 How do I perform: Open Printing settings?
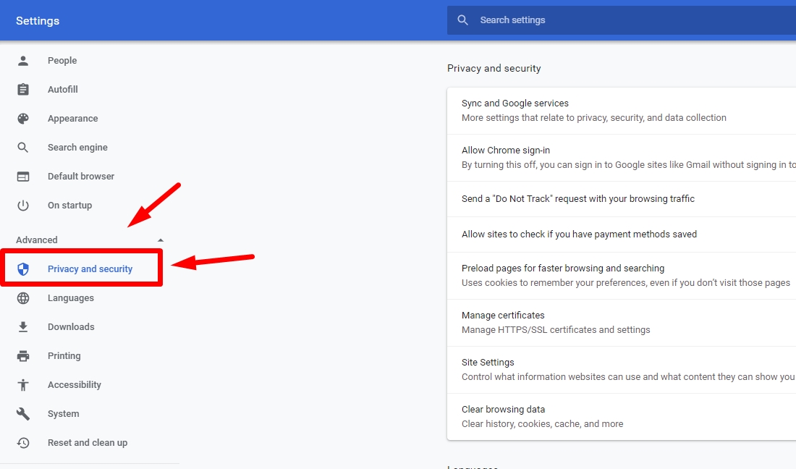(x=64, y=356)
